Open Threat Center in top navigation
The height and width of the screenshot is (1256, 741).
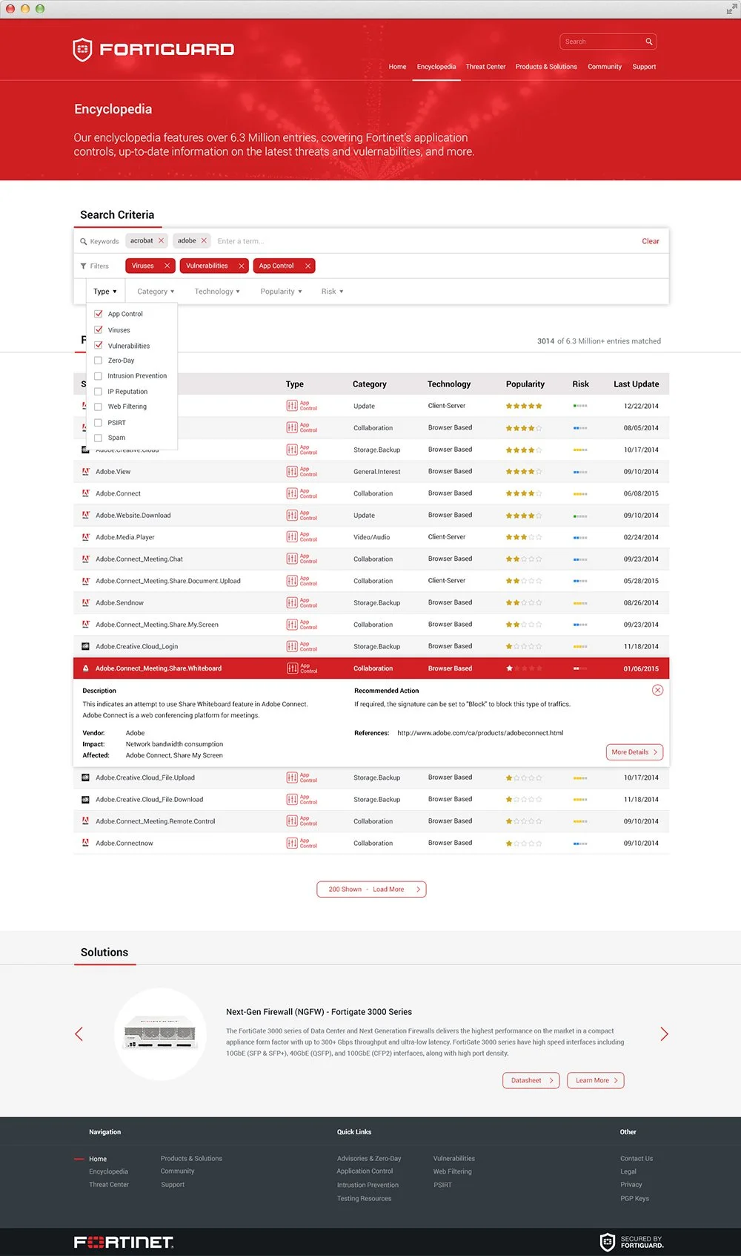[x=485, y=67]
